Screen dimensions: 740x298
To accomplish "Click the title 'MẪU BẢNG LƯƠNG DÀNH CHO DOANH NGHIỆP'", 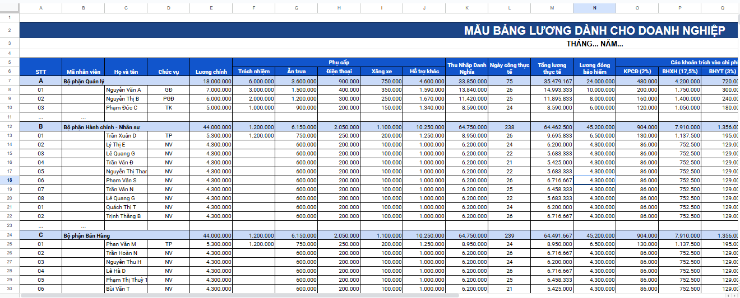I will (594, 30).
